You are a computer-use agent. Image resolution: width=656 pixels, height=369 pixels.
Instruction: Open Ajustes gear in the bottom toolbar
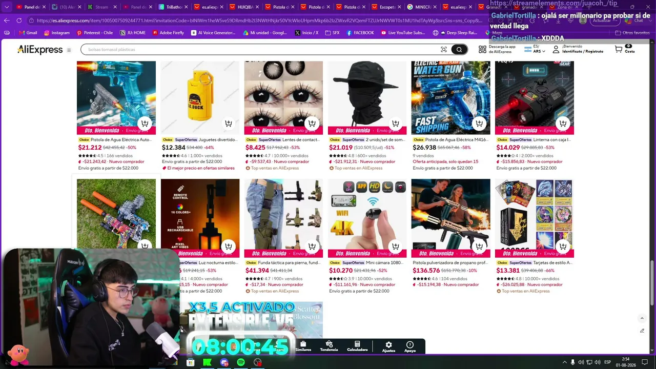(x=388, y=346)
